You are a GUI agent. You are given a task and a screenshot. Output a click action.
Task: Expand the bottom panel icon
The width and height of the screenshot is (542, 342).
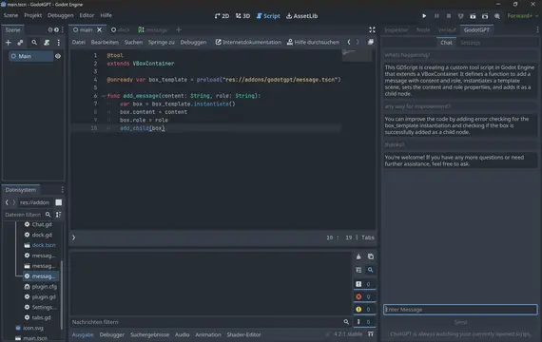(x=371, y=334)
